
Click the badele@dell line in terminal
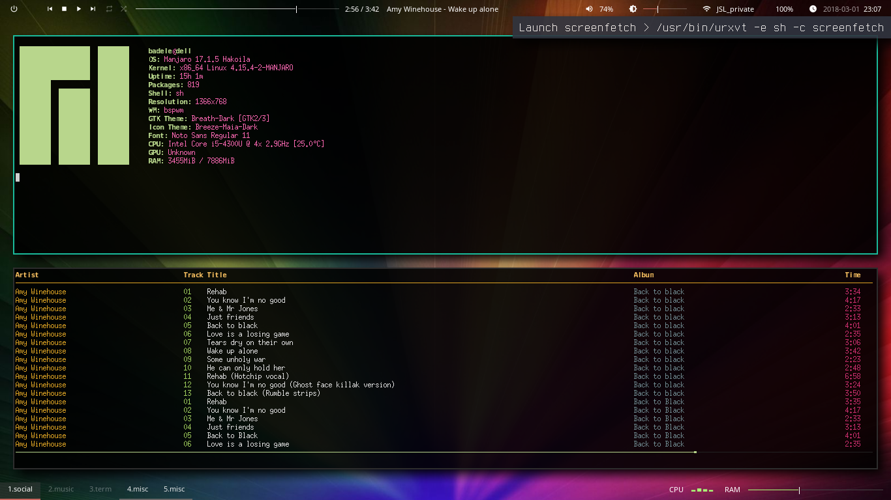(x=170, y=51)
